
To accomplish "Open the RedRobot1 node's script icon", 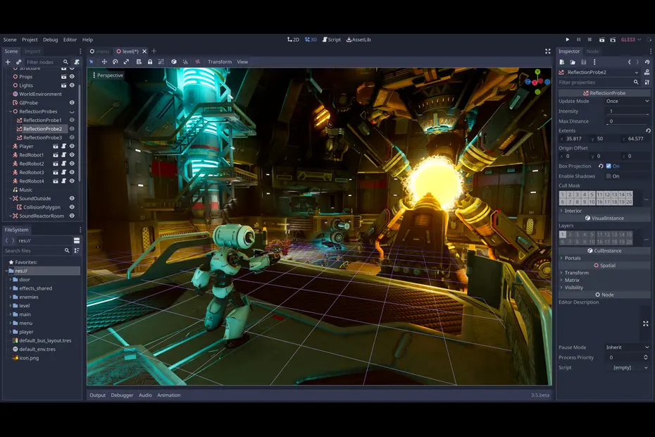I will coord(64,155).
